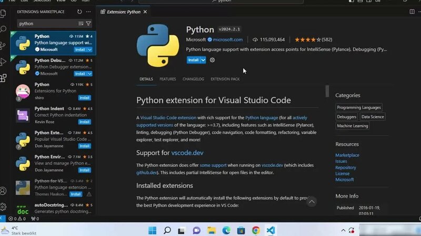Screen dimensions: 421x236
Task: Install Python Environment Manager extension
Action: (85, 170)
